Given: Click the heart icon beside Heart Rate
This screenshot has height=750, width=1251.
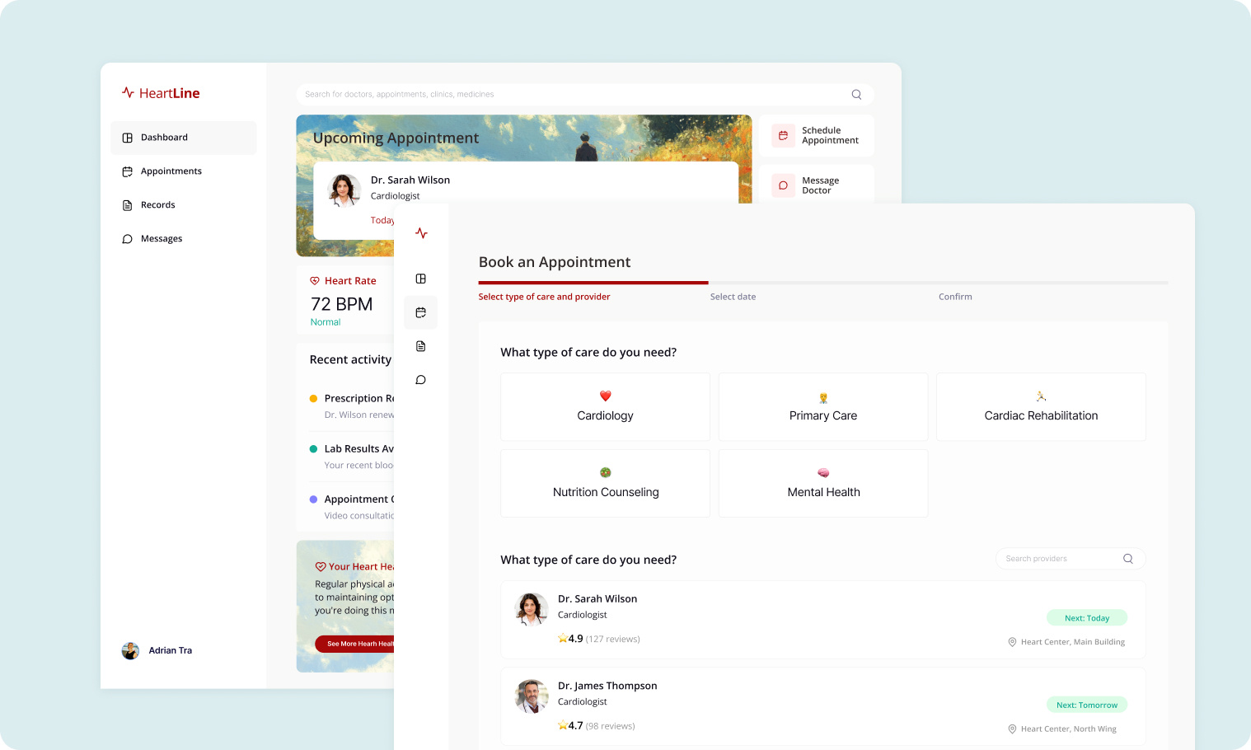Looking at the screenshot, I should [316, 280].
